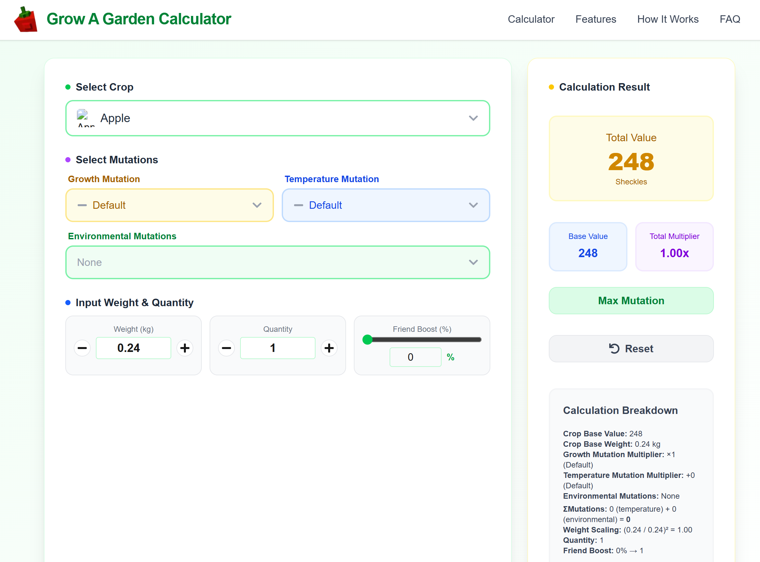Increase weight using the plus stepper

click(x=185, y=348)
